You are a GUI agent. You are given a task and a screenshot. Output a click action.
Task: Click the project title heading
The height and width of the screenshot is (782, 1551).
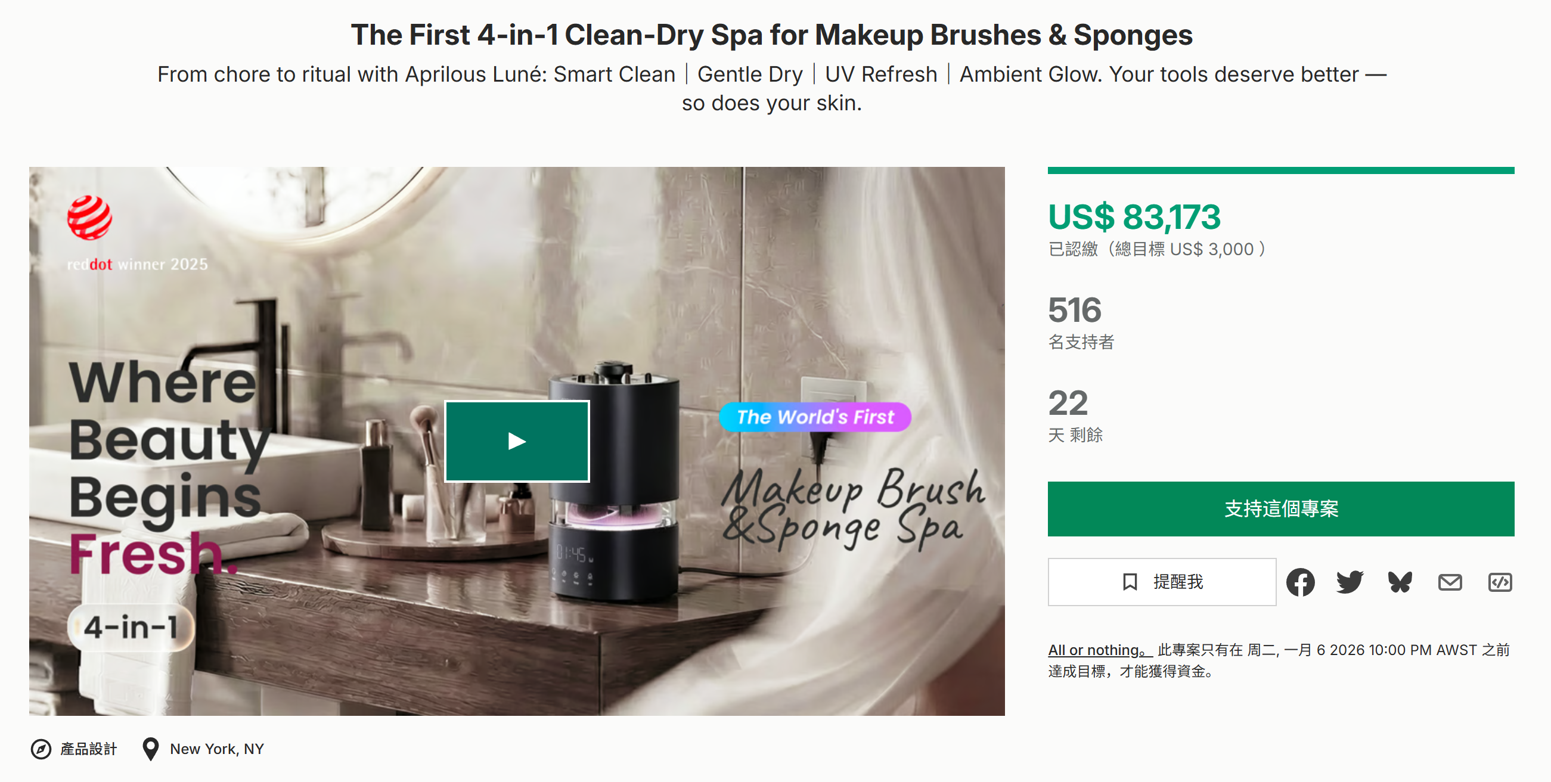(x=771, y=35)
